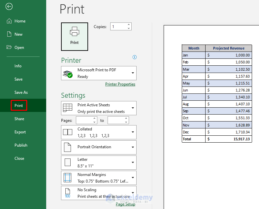The width and height of the screenshot is (259, 209).
Task: Open the Page Setup link
Action: [x=125, y=204]
